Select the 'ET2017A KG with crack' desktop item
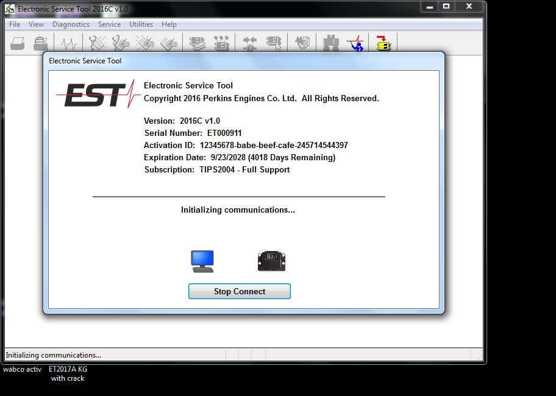This screenshot has height=396, width=556. tap(68, 373)
